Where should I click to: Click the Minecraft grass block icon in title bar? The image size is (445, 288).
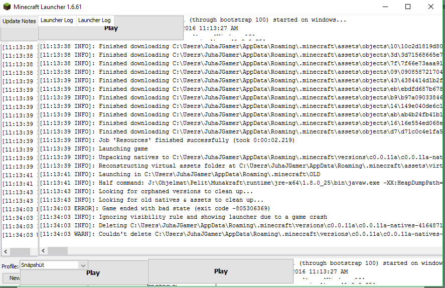pos(7,7)
